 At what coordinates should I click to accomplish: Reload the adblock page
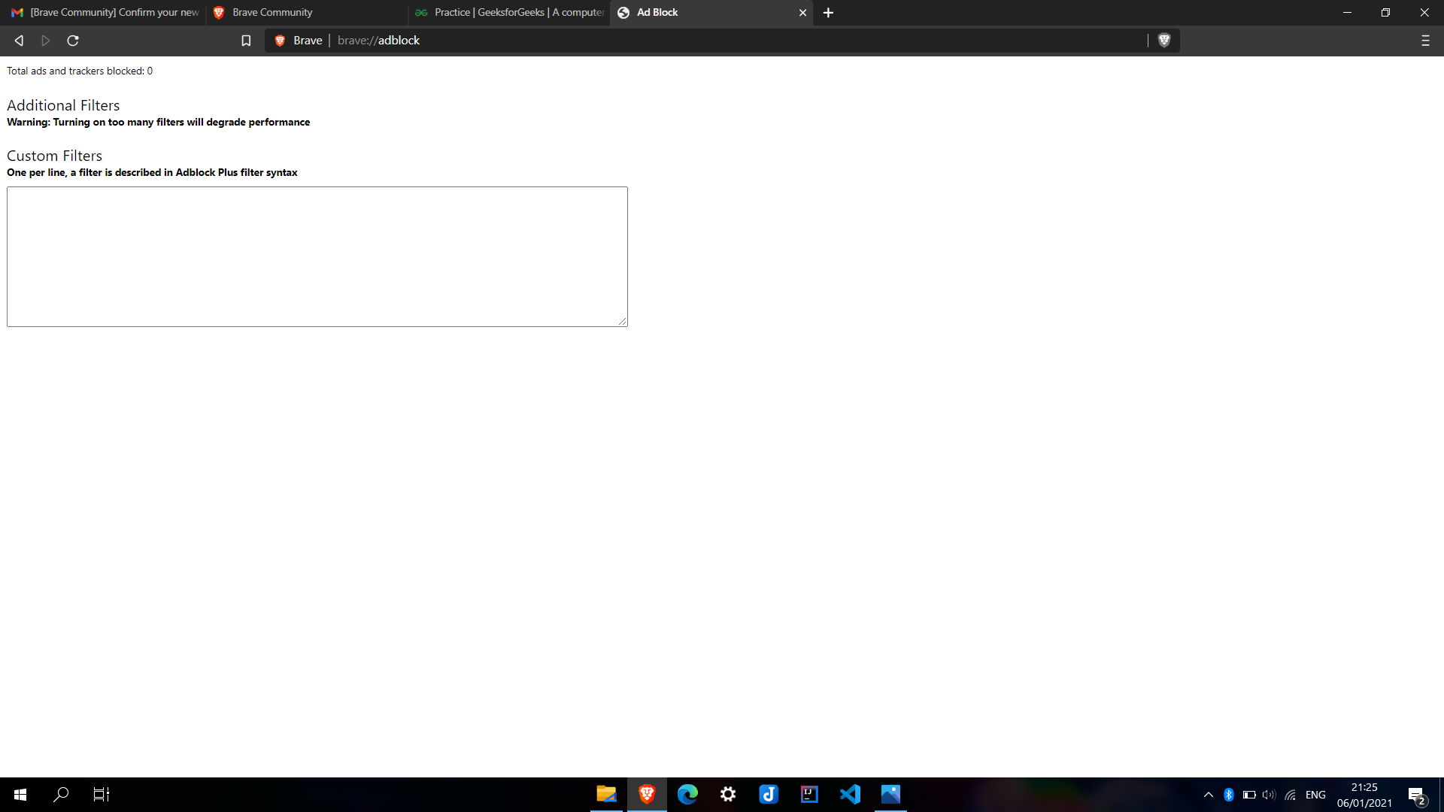(x=73, y=41)
